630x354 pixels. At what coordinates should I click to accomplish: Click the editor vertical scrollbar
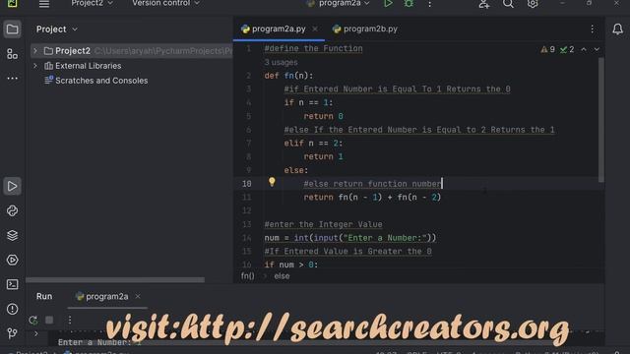(601, 120)
